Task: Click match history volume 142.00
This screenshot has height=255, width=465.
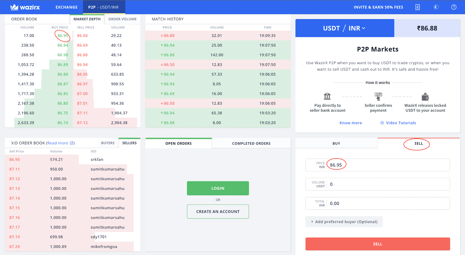Action: pos(217,55)
